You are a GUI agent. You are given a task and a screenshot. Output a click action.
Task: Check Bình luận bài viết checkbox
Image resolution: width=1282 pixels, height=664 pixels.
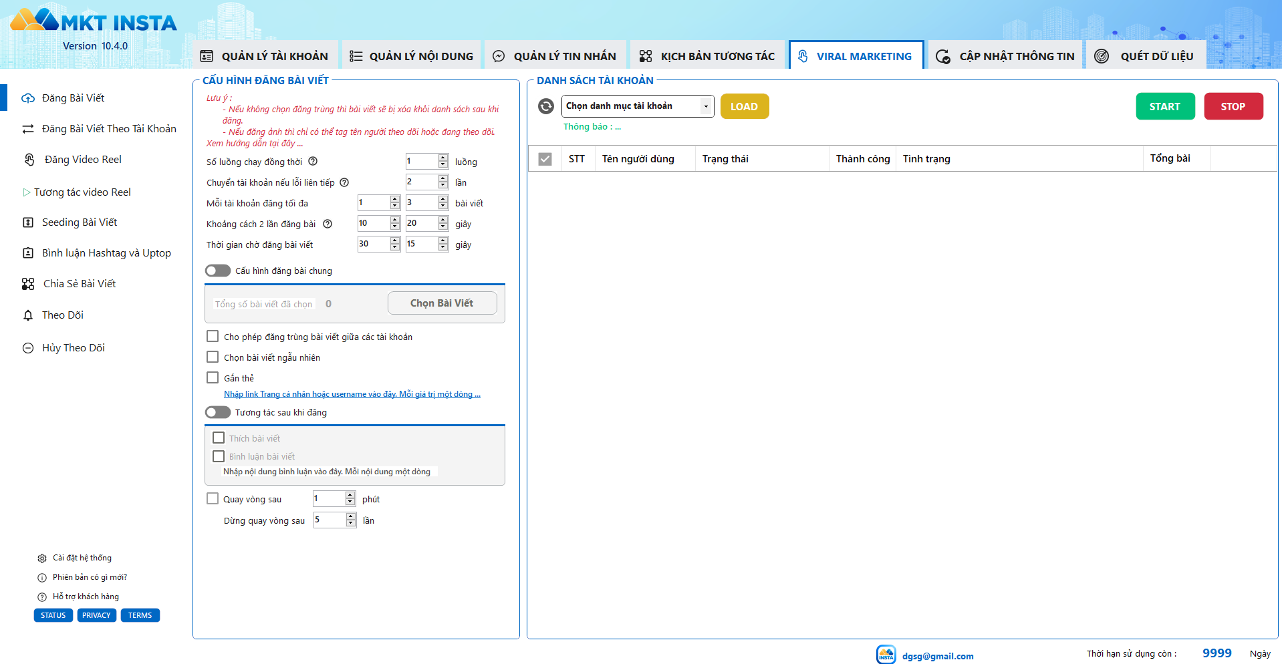[x=219, y=456]
